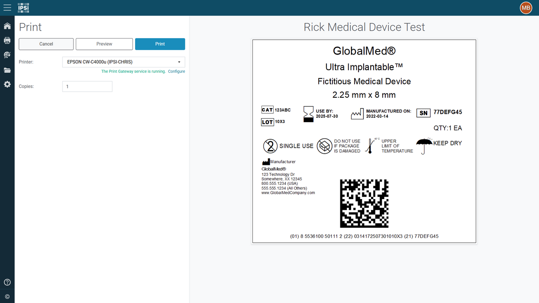The image size is (539, 303).
Task: Click the IPSi logo
Action: 23,7
